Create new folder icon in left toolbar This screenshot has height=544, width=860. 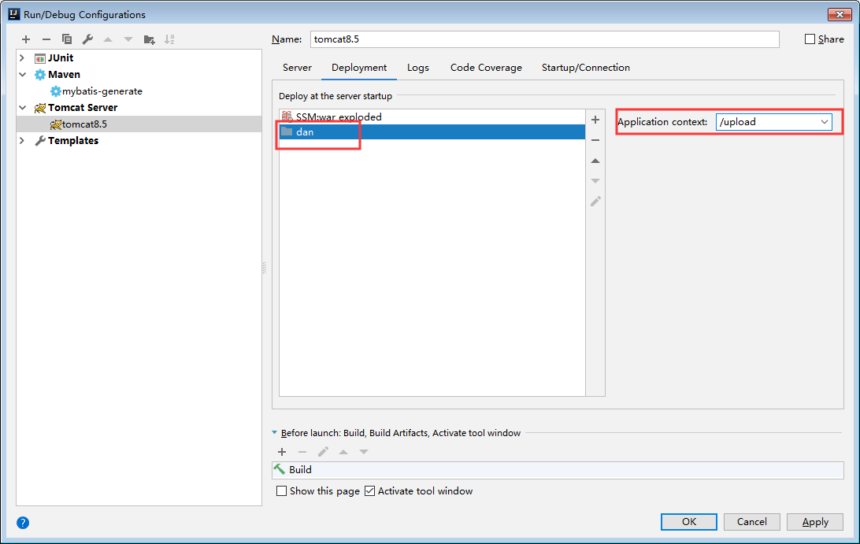pyautogui.click(x=149, y=39)
